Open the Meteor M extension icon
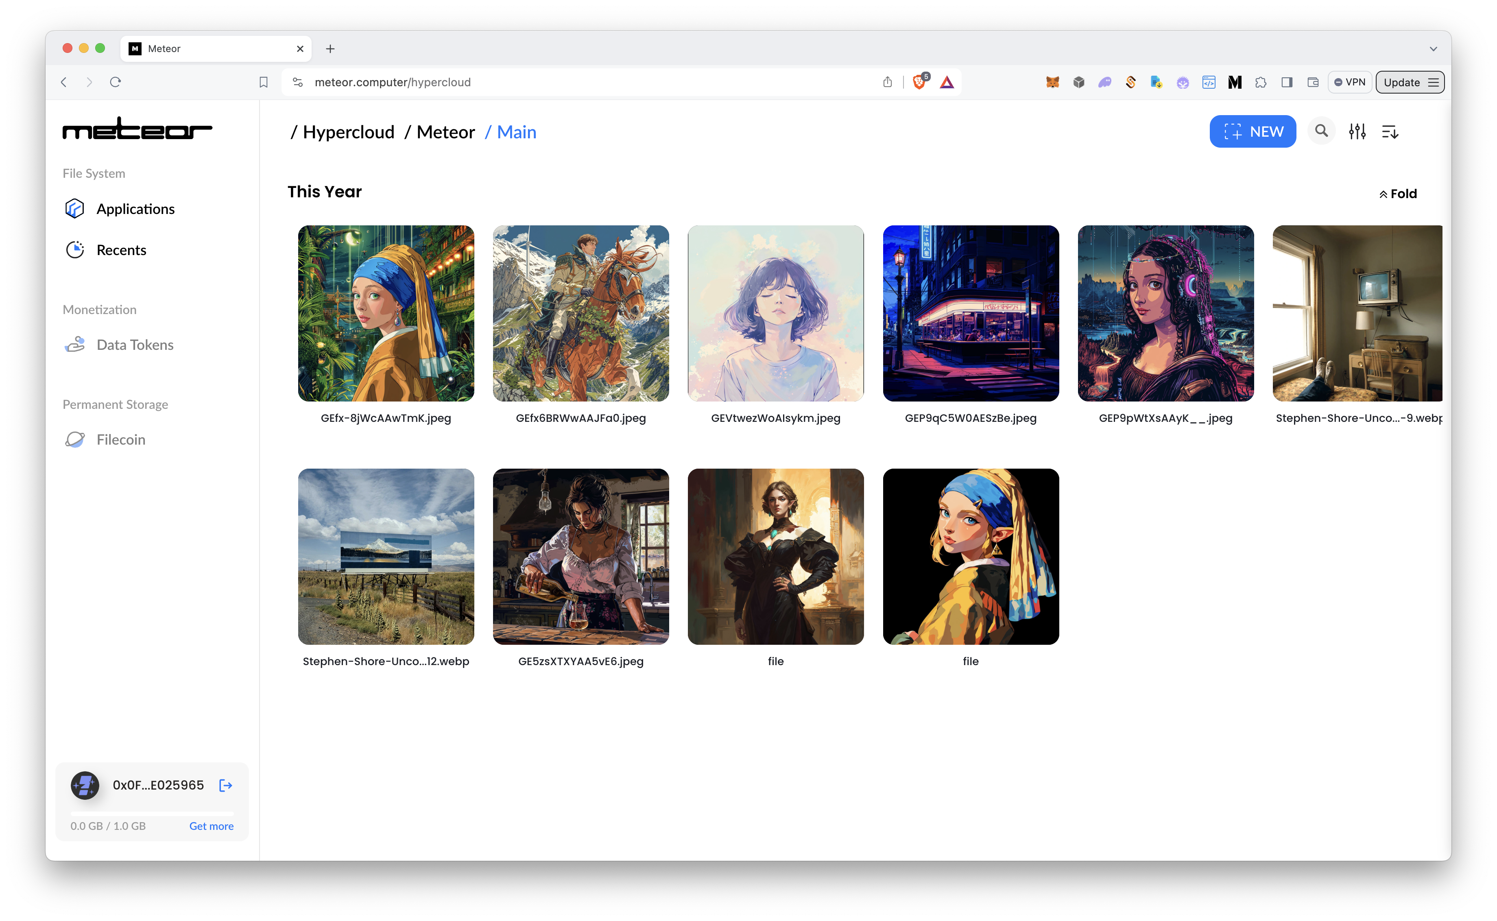 [1235, 82]
